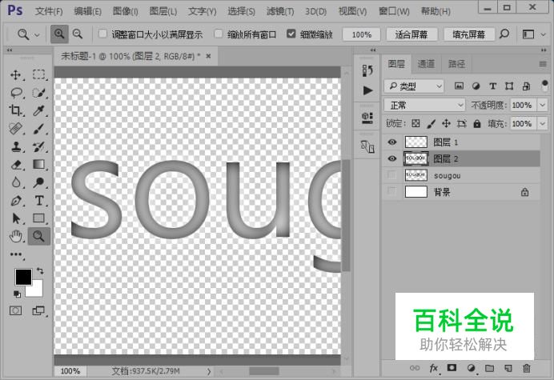
Task: Create a new layer
Action: tap(508, 368)
